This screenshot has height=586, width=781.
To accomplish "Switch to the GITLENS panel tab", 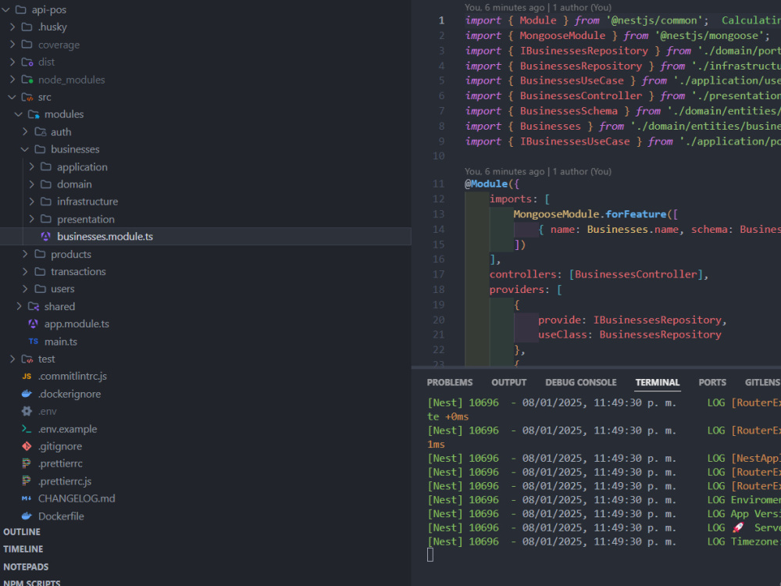I will coord(762,382).
